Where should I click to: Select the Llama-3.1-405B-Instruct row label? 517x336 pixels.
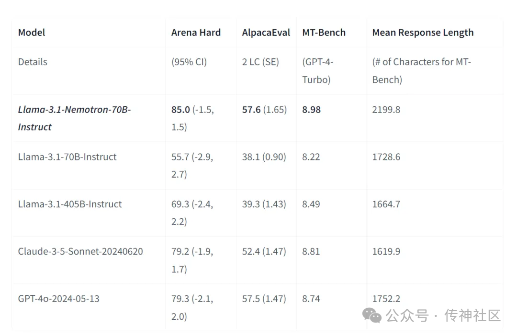click(70, 204)
